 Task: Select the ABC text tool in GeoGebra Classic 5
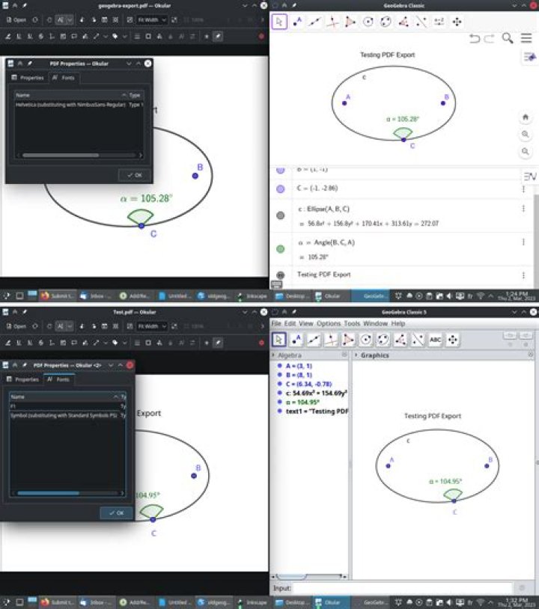pos(435,340)
